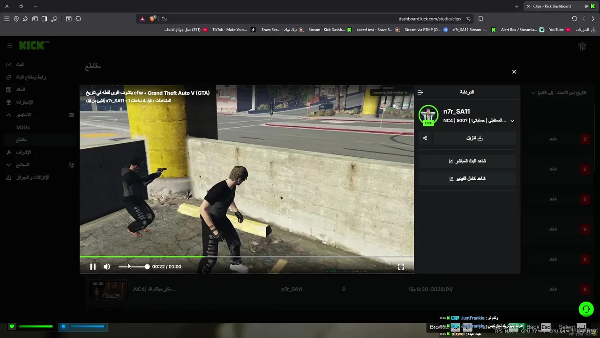
Task: Enter fullscreen video mode
Action: click(401, 267)
